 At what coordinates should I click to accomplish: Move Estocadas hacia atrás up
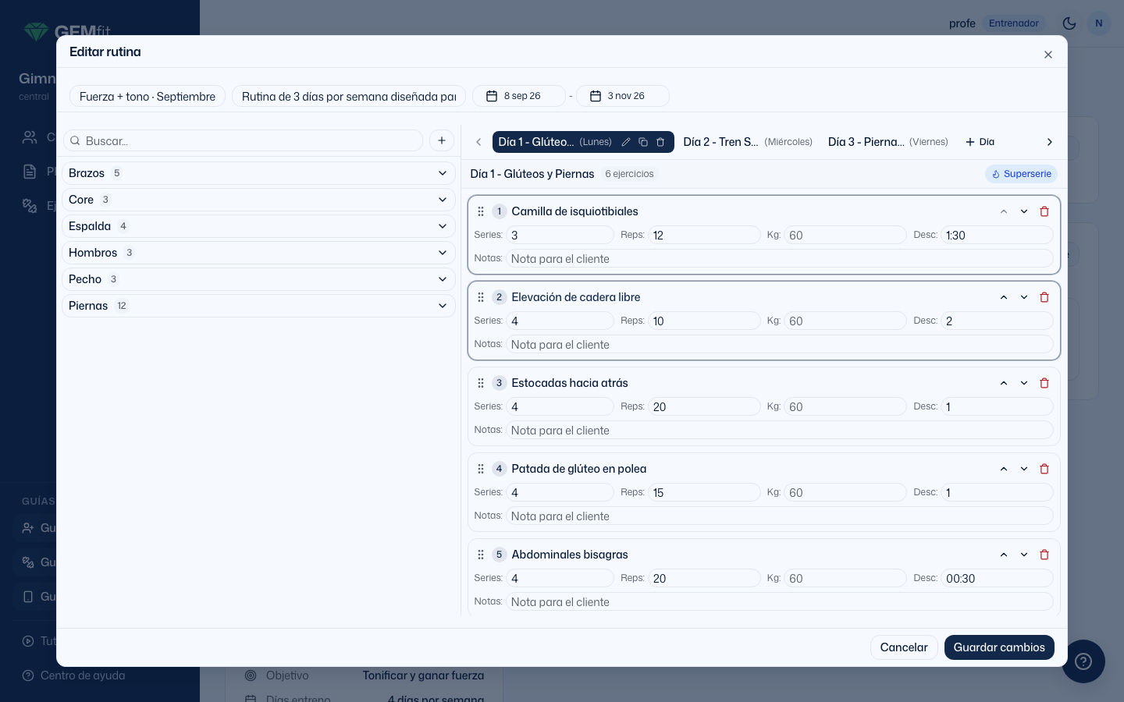[x=1004, y=383]
